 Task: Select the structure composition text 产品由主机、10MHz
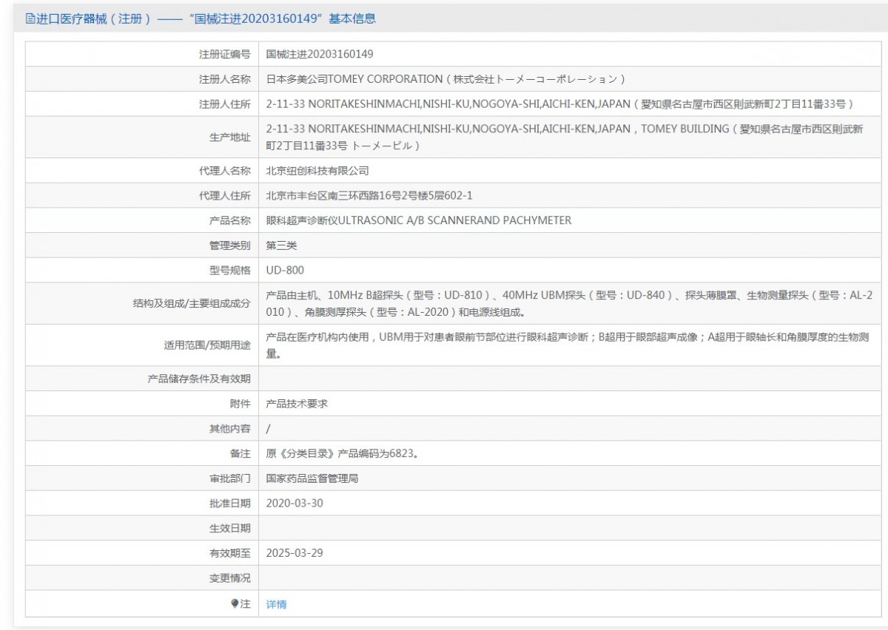[x=569, y=303]
